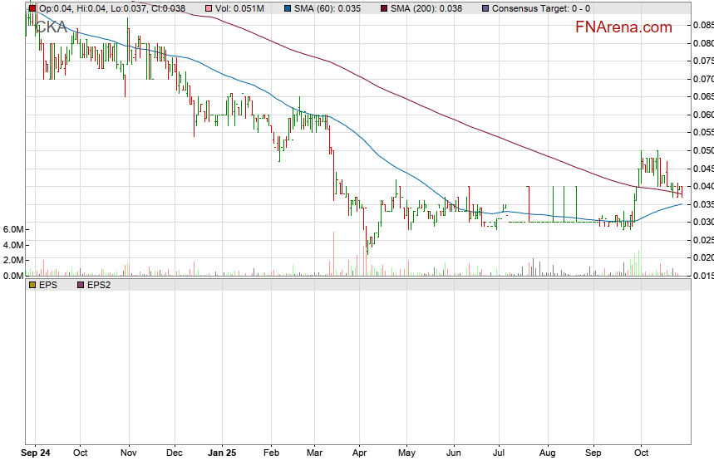Click the FNArena.com watermark link
Image resolution: width=714 pixels, height=470 pixels.
(x=623, y=27)
